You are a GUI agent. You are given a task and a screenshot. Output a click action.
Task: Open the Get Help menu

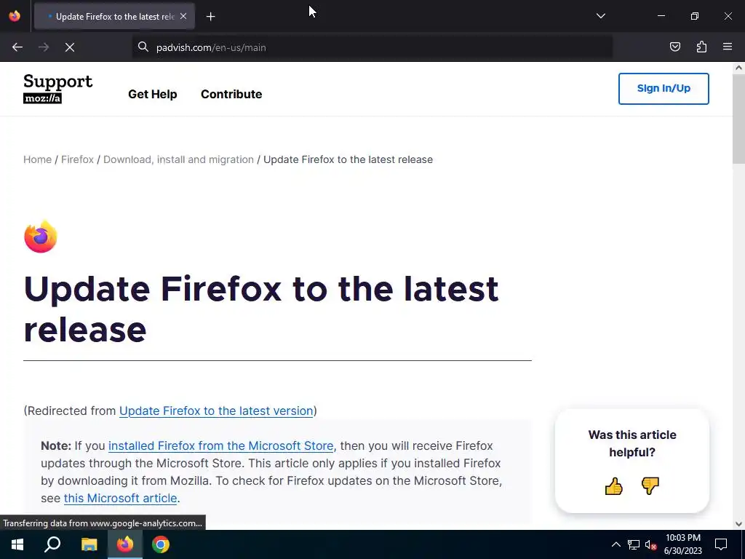click(x=153, y=94)
